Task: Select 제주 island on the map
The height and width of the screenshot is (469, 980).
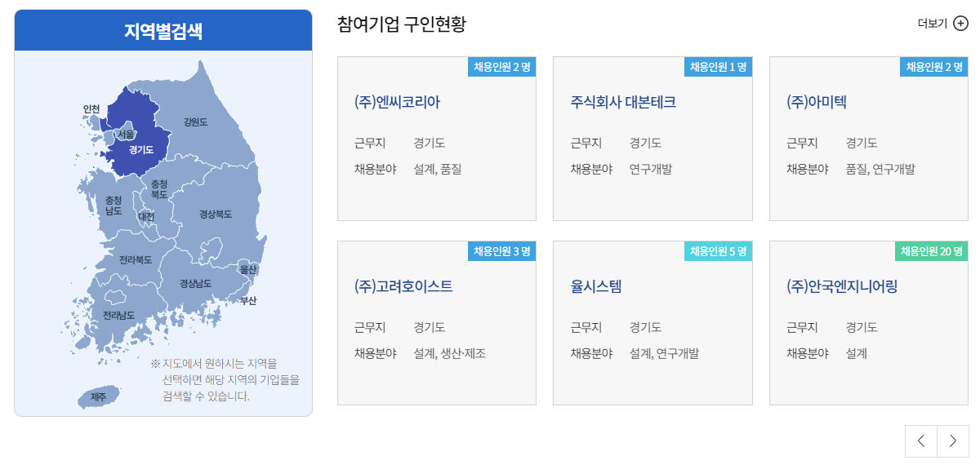Action: (x=98, y=397)
